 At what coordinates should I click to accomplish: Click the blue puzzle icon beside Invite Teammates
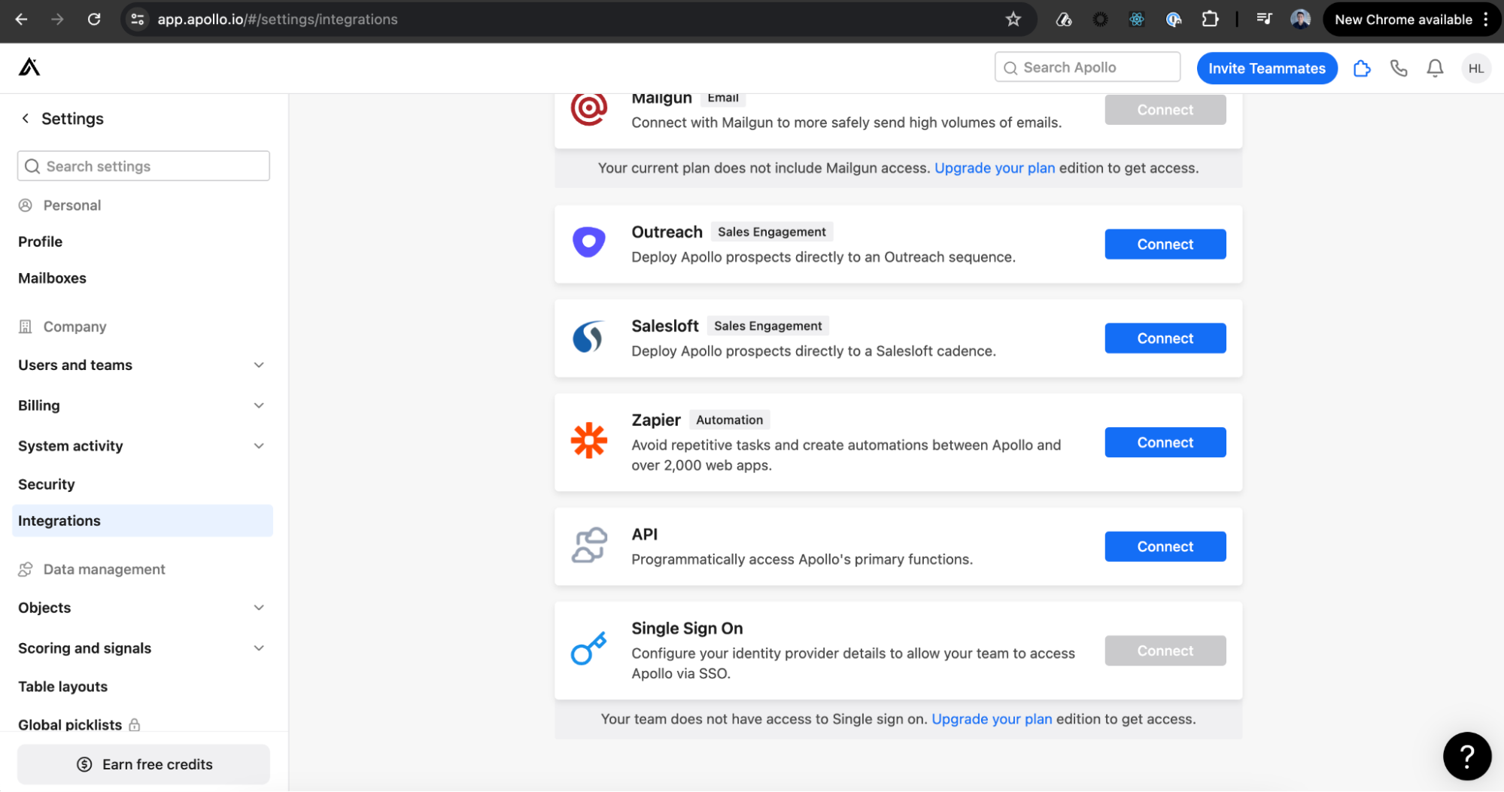[1362, 68]
